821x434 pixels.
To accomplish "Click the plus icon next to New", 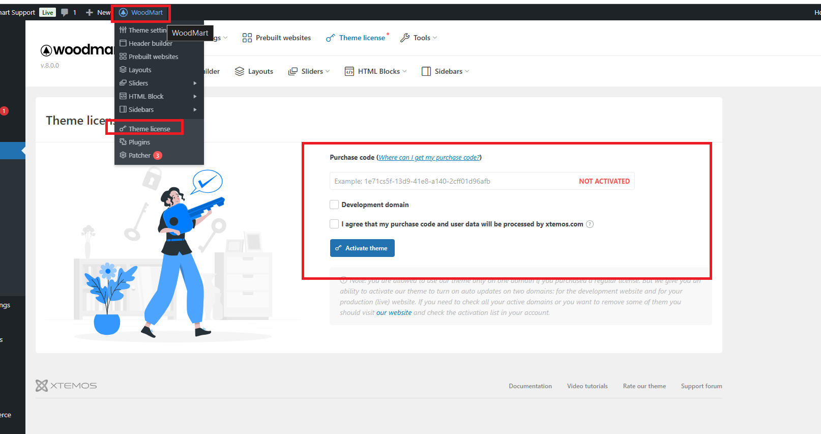I will (x=90, y=12).
